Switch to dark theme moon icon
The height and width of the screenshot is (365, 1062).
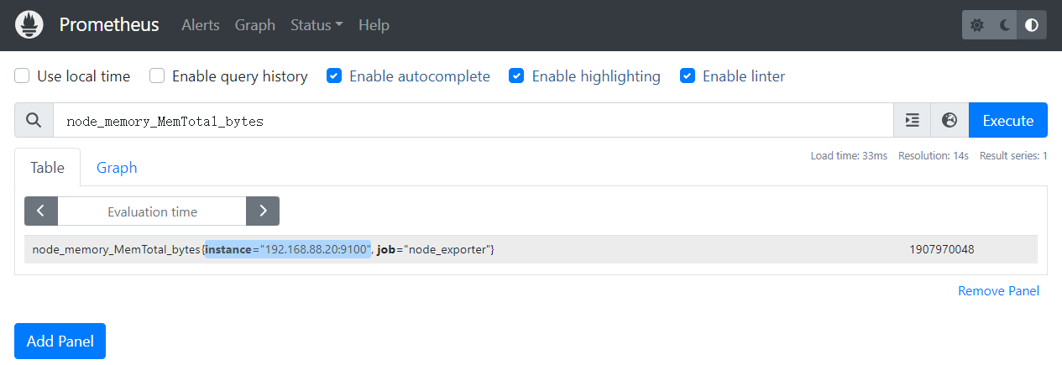point(1005,25)
